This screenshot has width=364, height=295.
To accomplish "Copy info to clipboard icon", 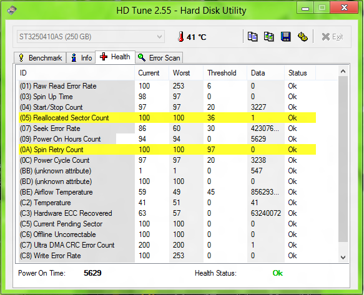I will pyautogui.click(x=252, y=37).
